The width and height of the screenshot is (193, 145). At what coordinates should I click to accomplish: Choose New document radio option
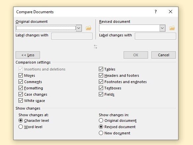(x=101, y=133)
